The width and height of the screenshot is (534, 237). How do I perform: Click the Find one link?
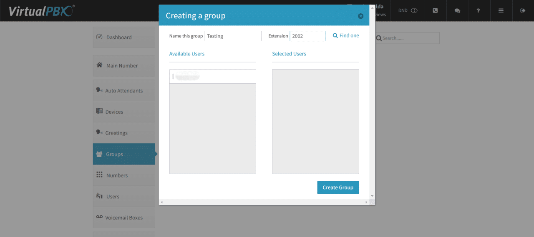pos(349,35)
